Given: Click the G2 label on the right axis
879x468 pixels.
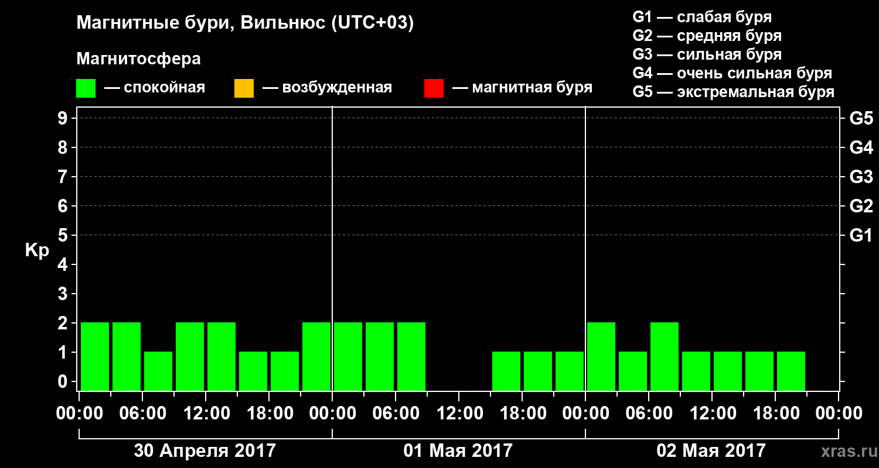Looking at the screenshot, I should [861, 207].
